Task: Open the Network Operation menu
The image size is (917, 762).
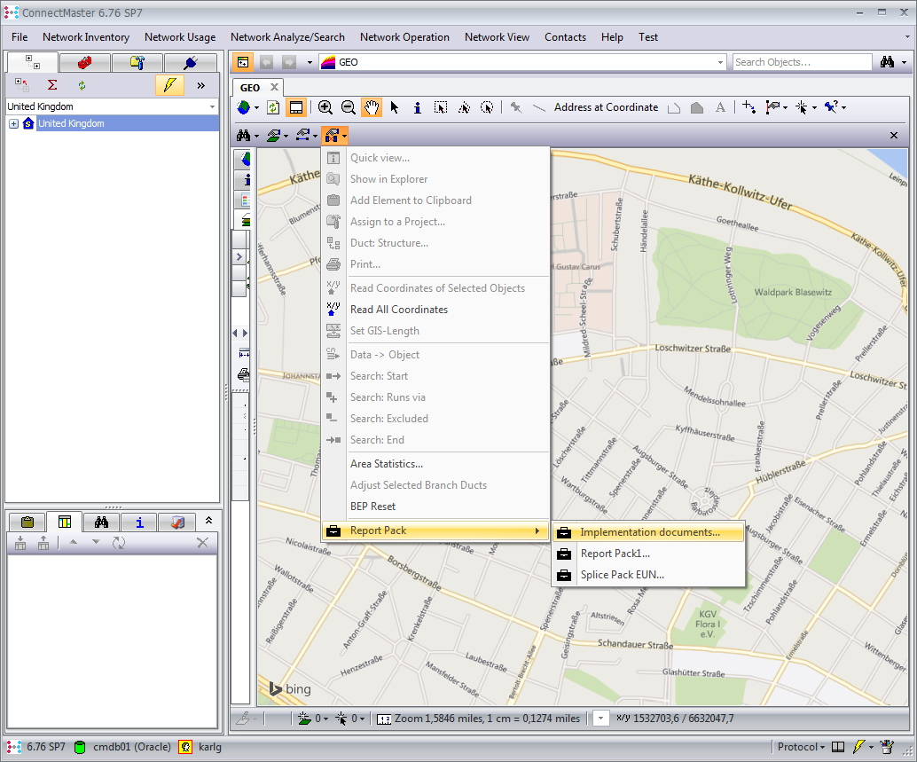Action: tap(404, 37)
